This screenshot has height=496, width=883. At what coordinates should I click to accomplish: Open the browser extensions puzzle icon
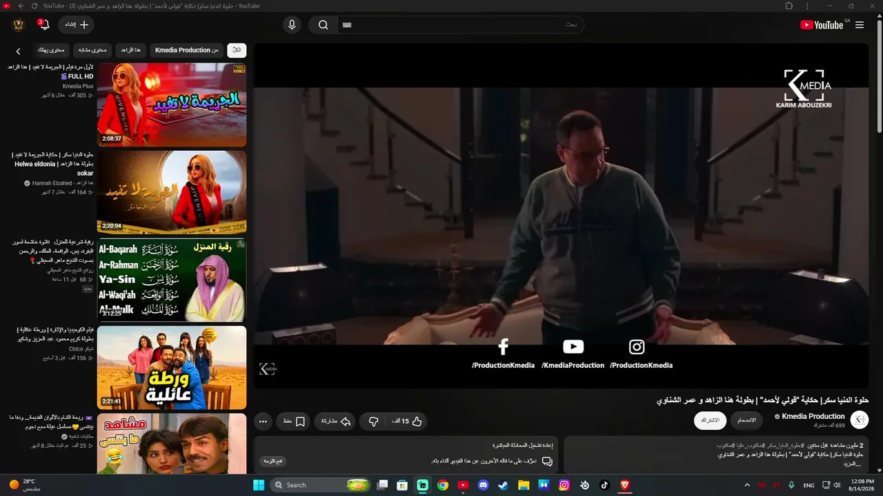788,6
